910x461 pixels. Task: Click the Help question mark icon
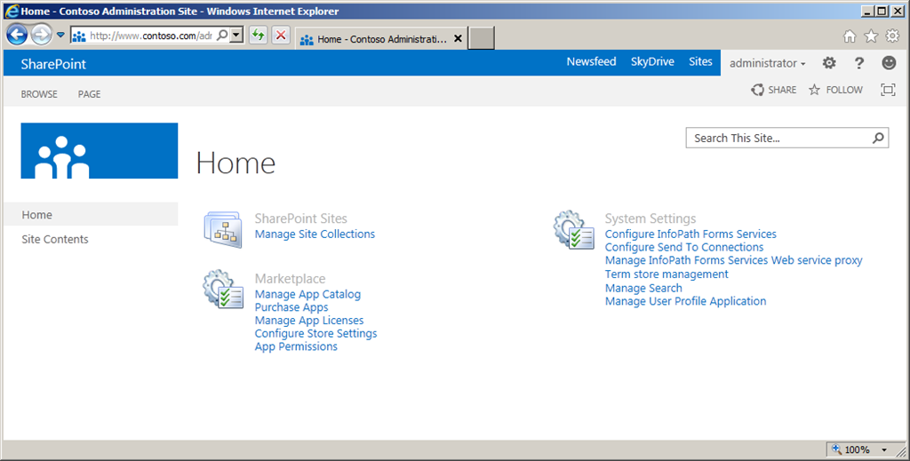point(859,63)
